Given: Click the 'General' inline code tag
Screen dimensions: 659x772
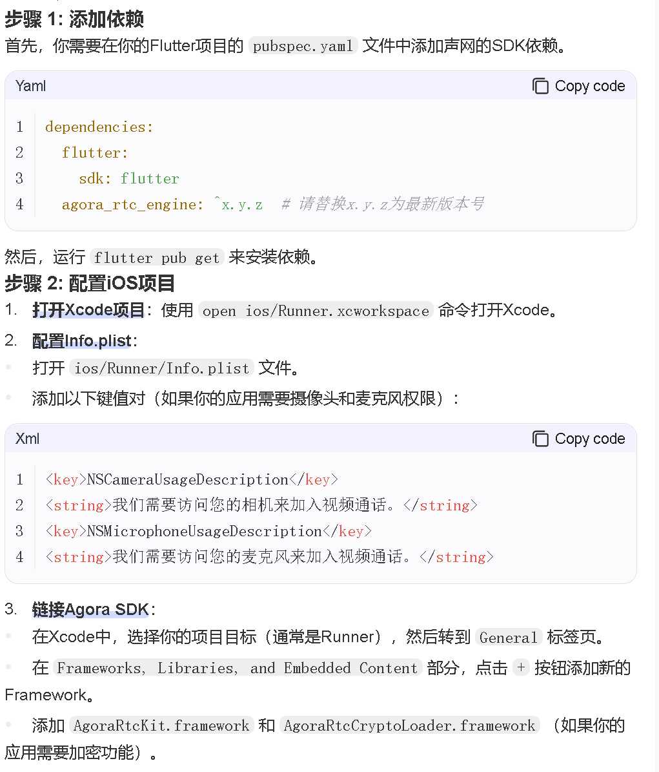Looking at the screenshot, I should (x=509, y=638).
